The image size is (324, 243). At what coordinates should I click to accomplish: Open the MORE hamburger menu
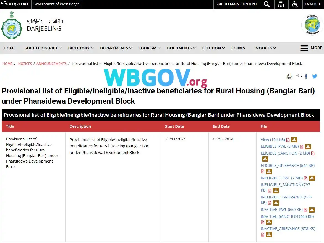(x=311, y=48)
